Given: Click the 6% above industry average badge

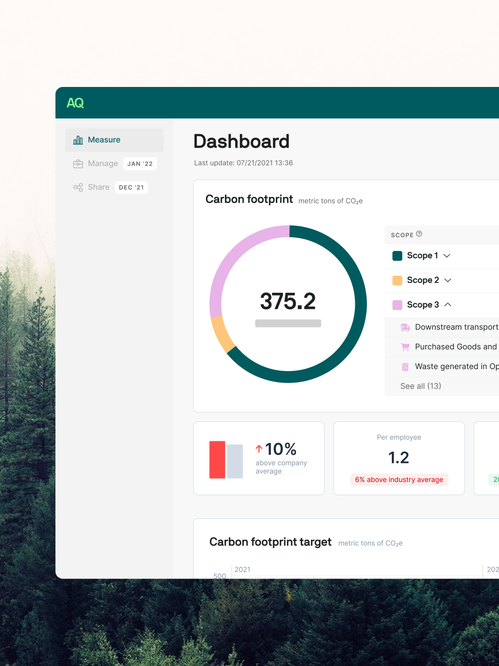Looking at the screenshot, I should tap(399, 480).
